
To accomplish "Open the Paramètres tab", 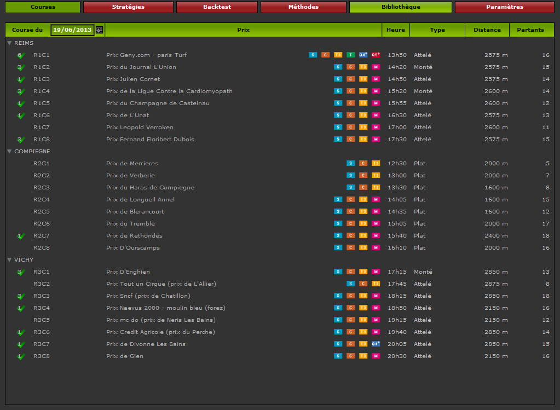I will [x=504, y=7].
